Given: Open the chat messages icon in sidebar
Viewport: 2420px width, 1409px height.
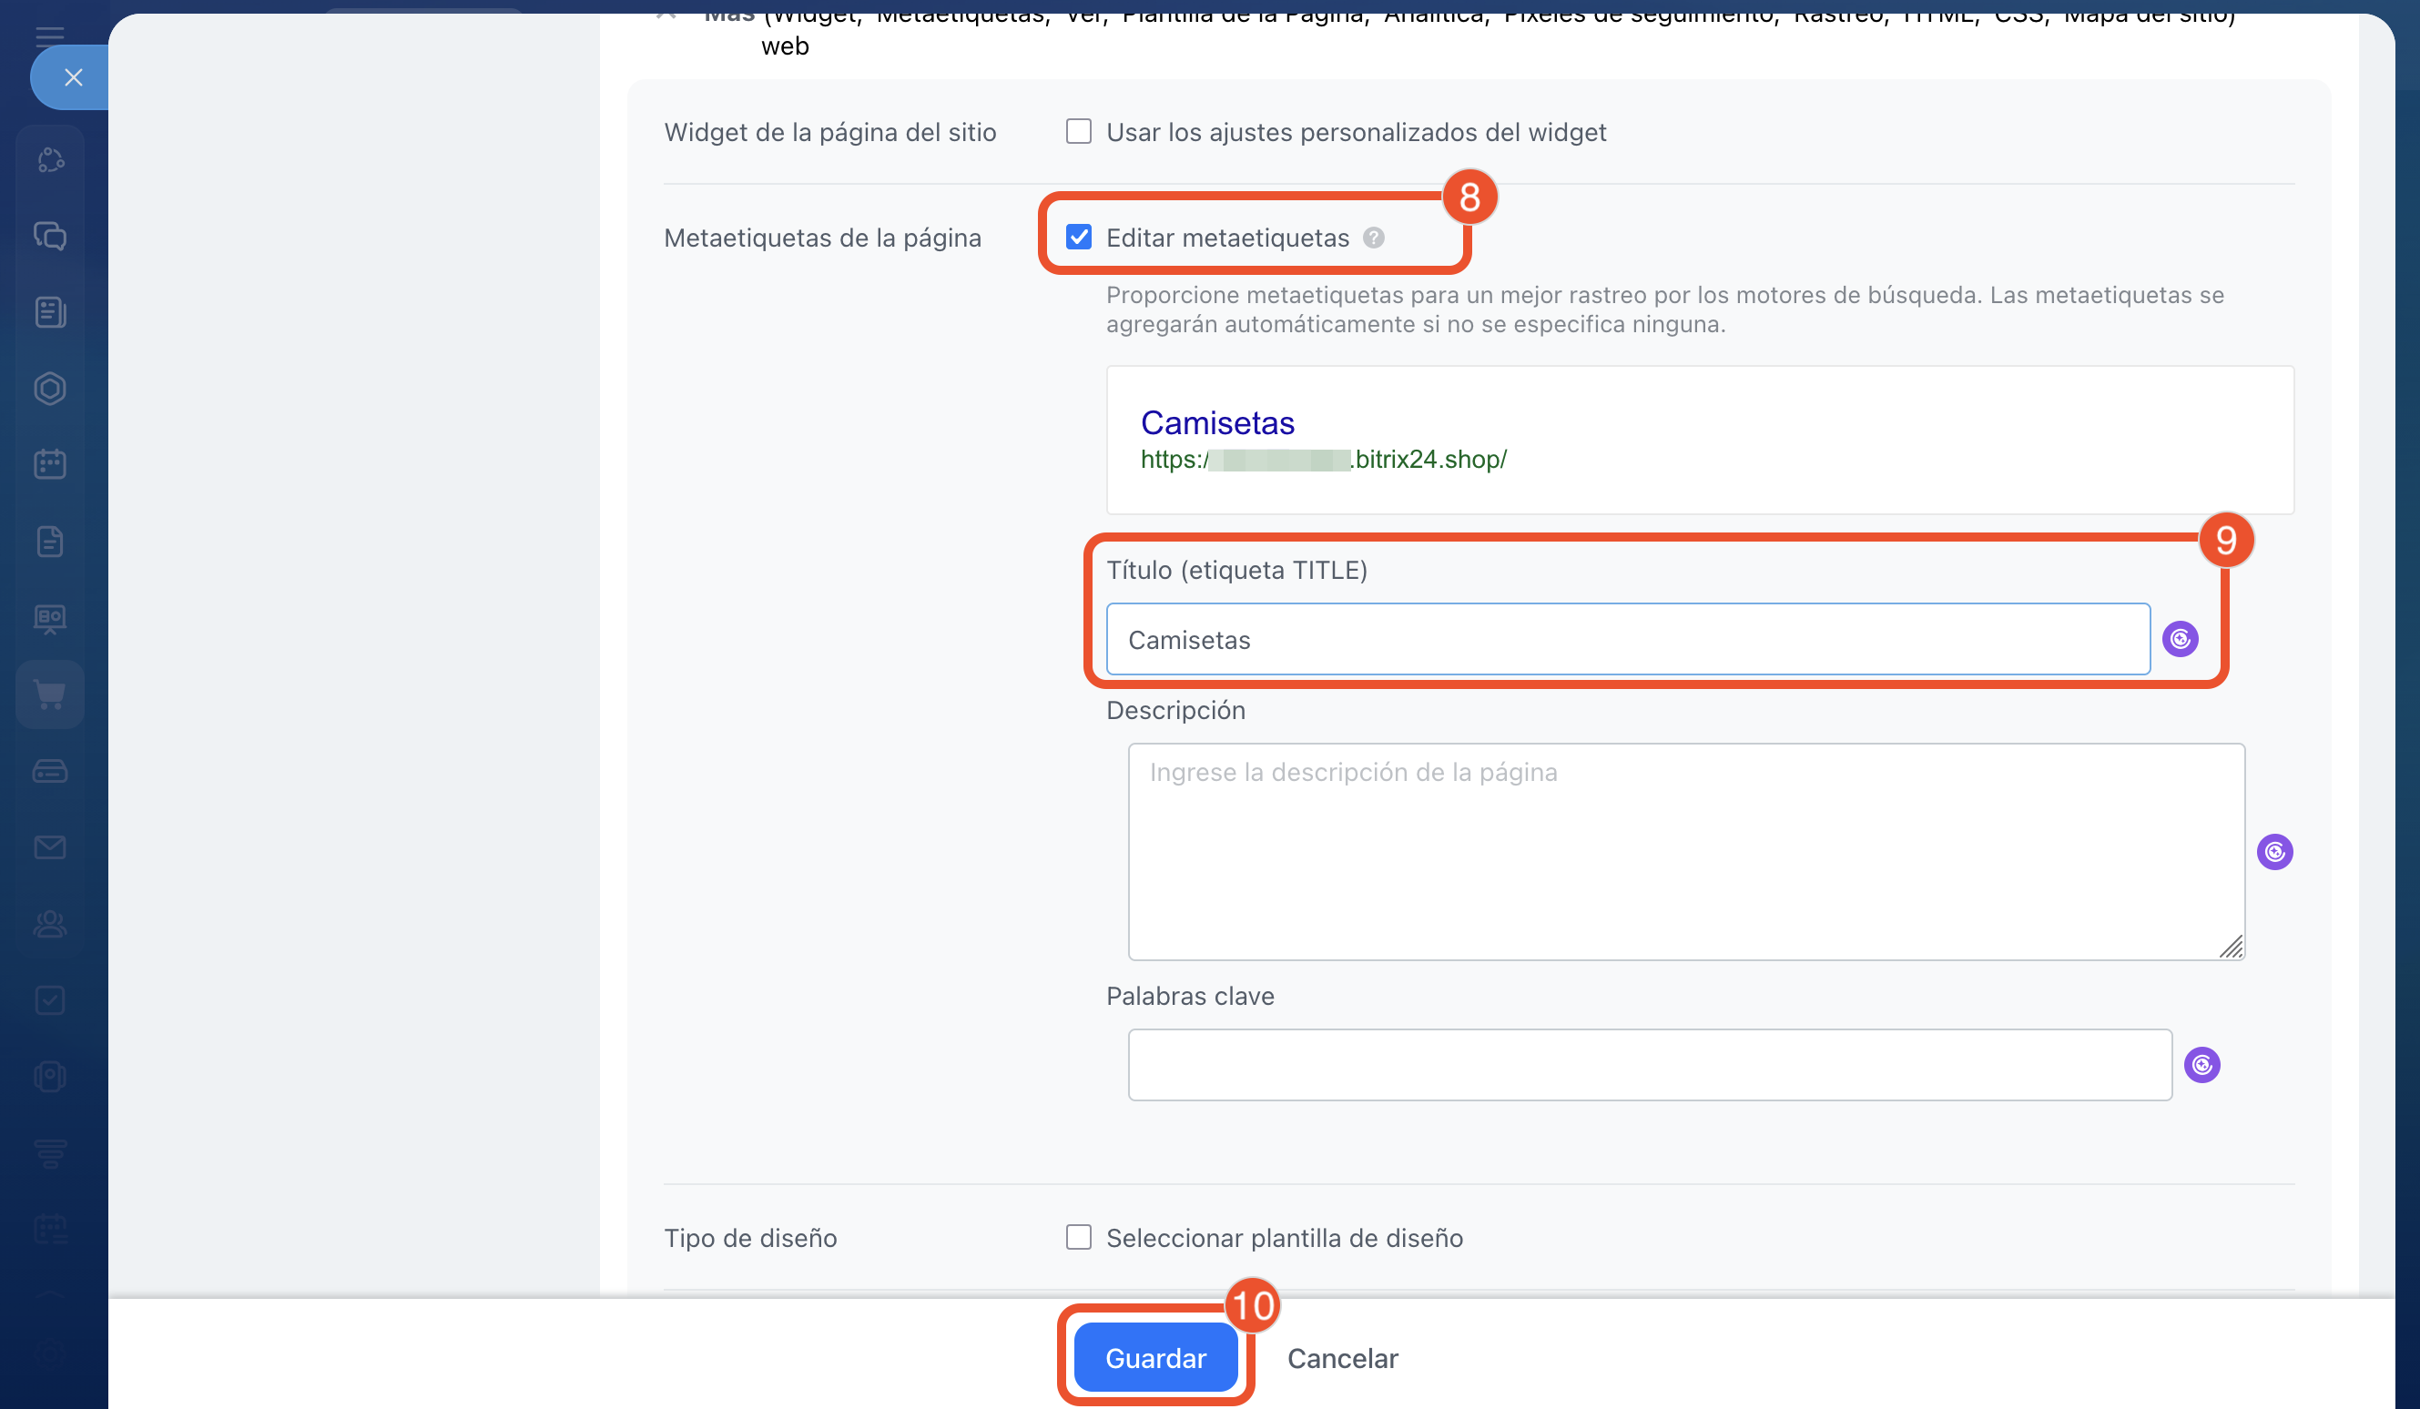Looking at the screenshot, I should tap(50, 236).
